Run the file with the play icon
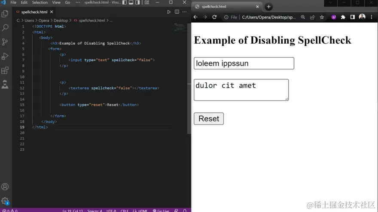Image resolution: width=378 pixels, height=212 pixels. (169, 12)
